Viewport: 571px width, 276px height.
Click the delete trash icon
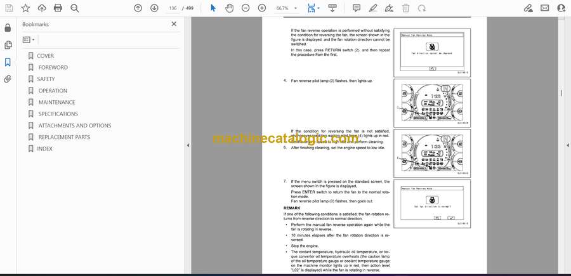[405, 8]
